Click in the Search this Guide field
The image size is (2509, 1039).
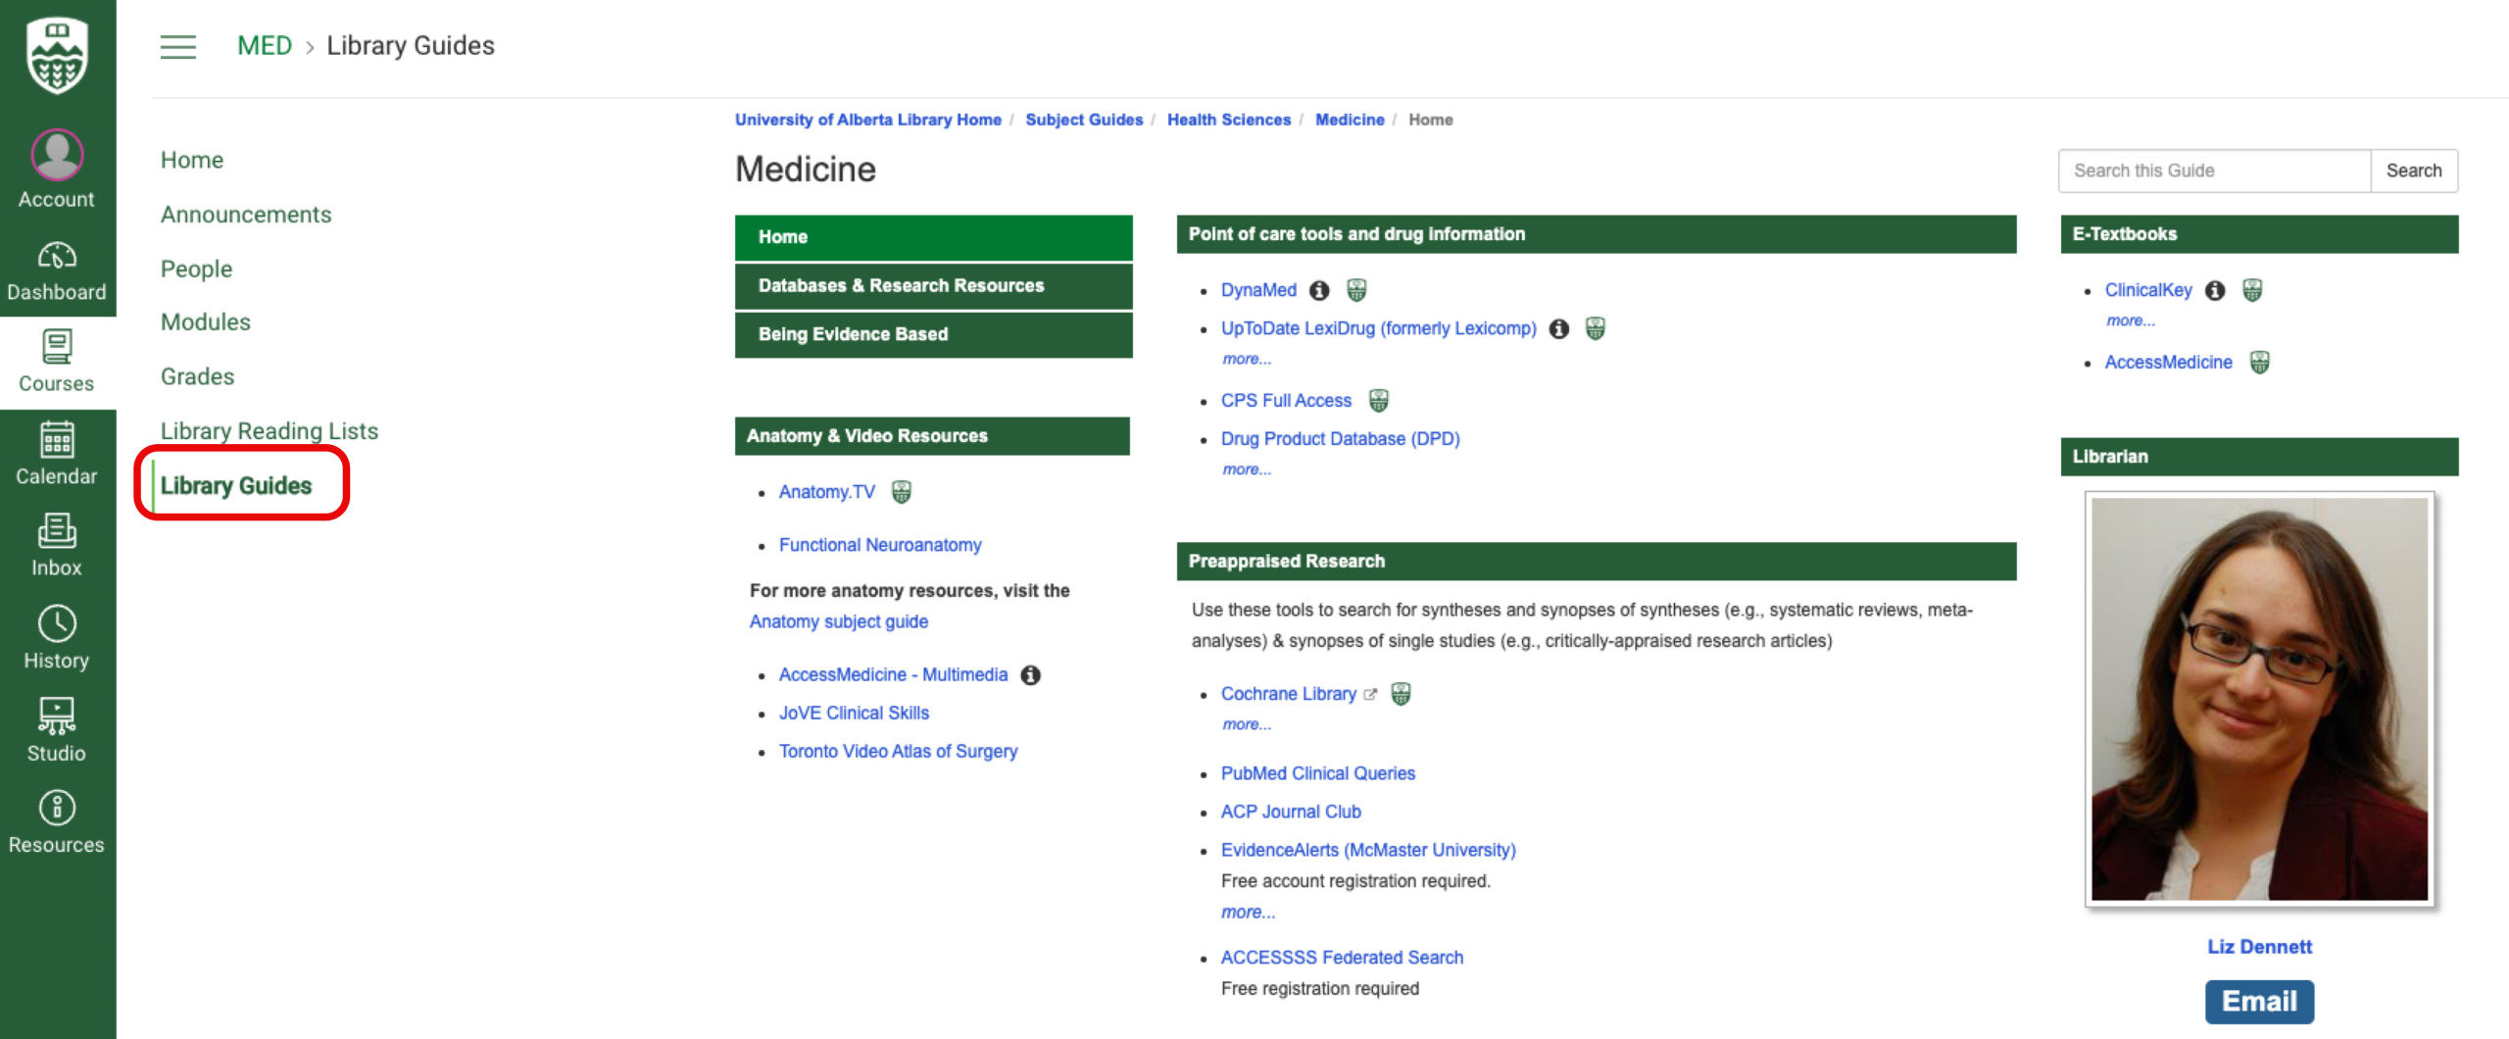(x=2214, y=171)
